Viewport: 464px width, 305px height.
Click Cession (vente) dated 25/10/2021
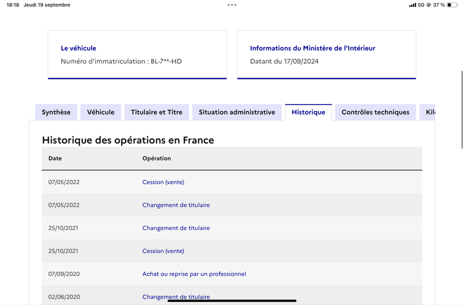coord(163,251)
